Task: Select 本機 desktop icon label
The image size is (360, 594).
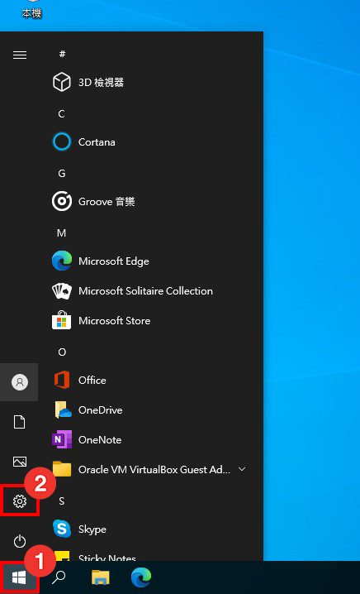Action: click(x=31, y=13)
